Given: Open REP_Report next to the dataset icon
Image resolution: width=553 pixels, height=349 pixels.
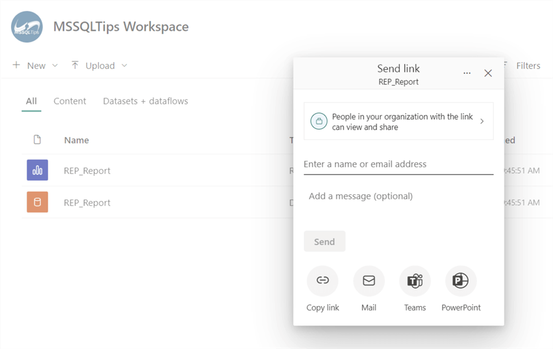Looking at the screenshot, I should click(x=87, y=203).
